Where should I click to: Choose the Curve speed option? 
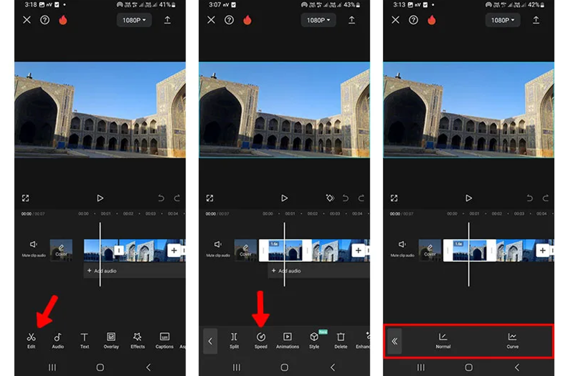click(512, 340)
